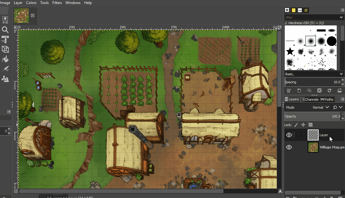
Task: Delete the selected brush
Action: tap(320, 90)
